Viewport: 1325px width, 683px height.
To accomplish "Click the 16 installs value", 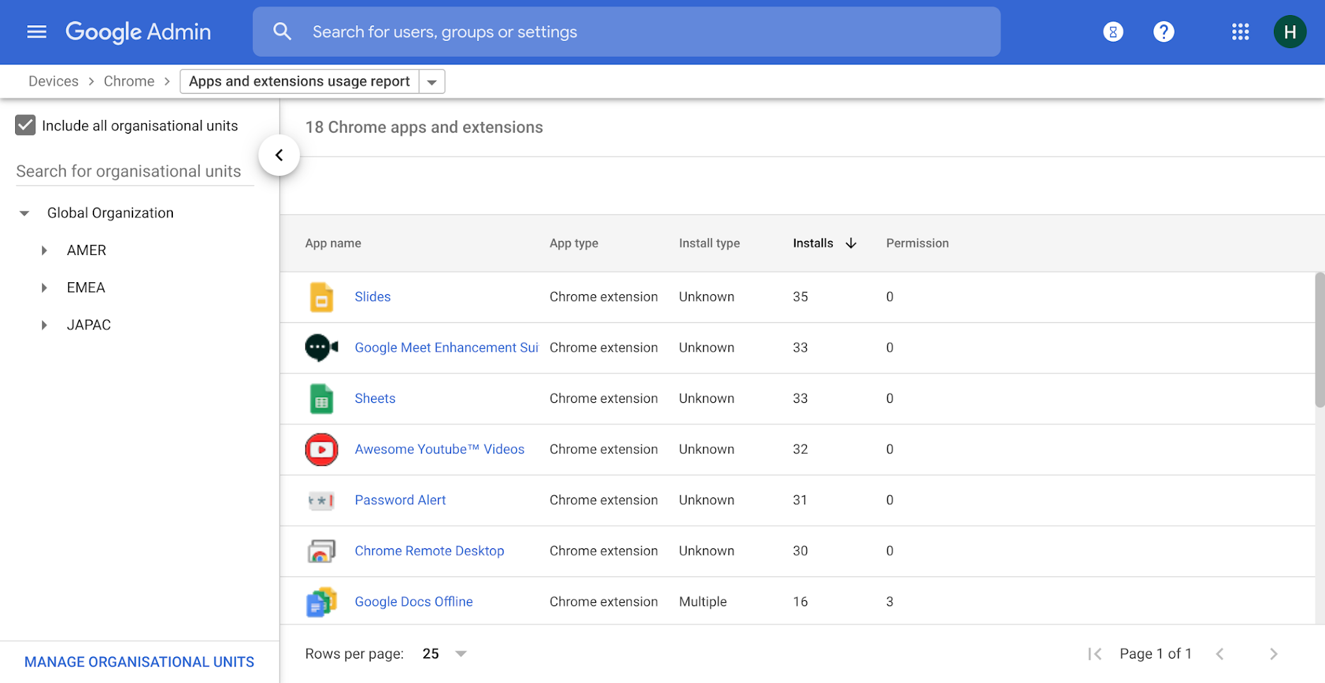I will coord(800,602).
